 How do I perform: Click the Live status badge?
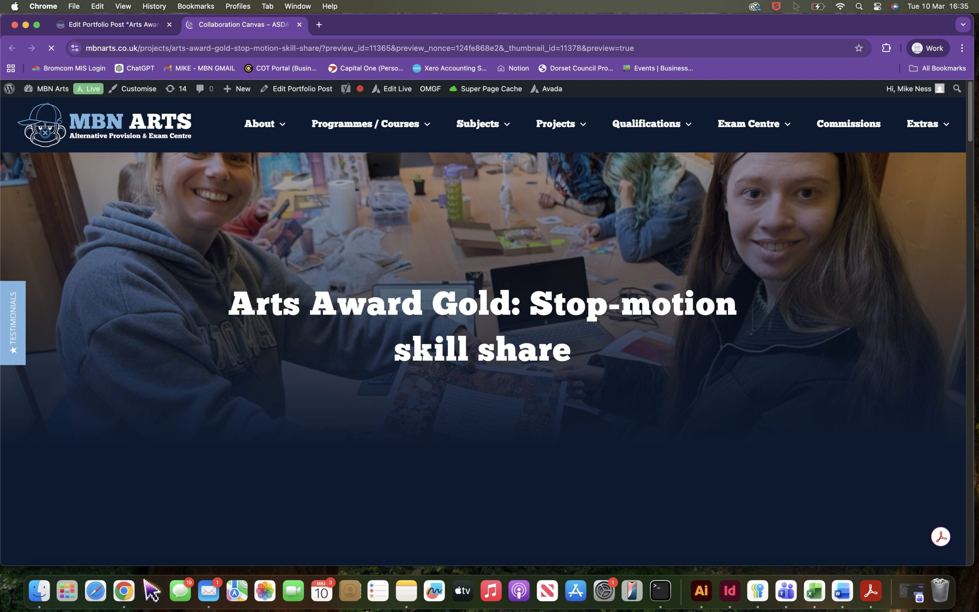(x=88, y=89)
